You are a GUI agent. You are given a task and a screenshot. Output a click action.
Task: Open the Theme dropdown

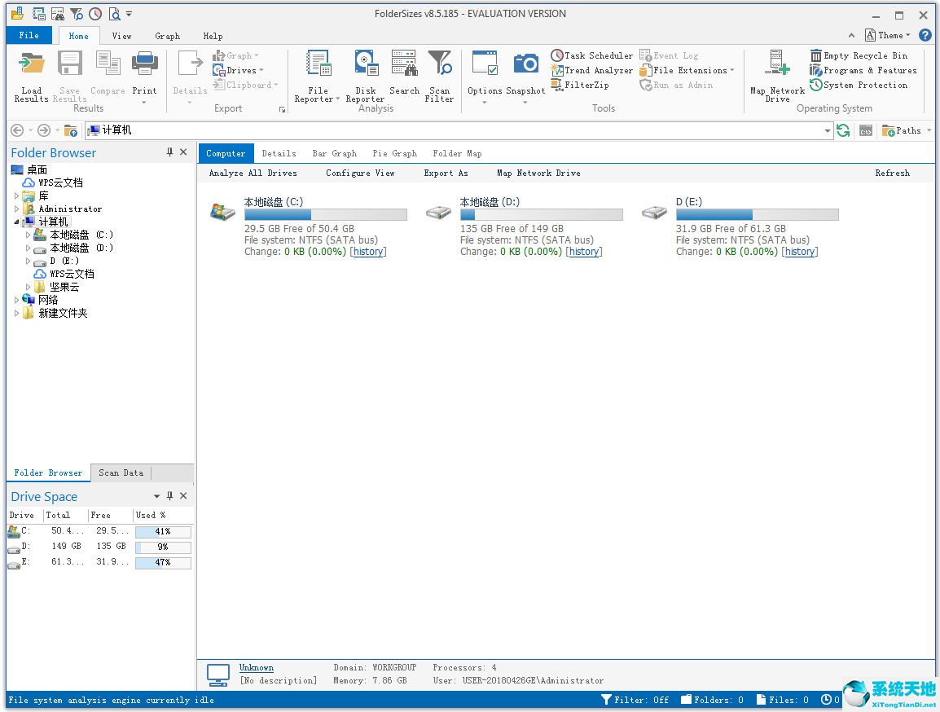tap(888, 35)
